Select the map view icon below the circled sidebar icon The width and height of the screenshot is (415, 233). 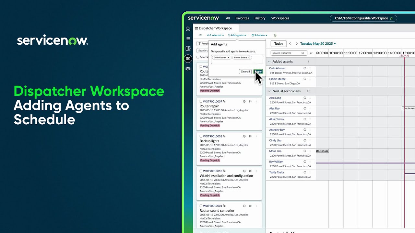(188, 68)
